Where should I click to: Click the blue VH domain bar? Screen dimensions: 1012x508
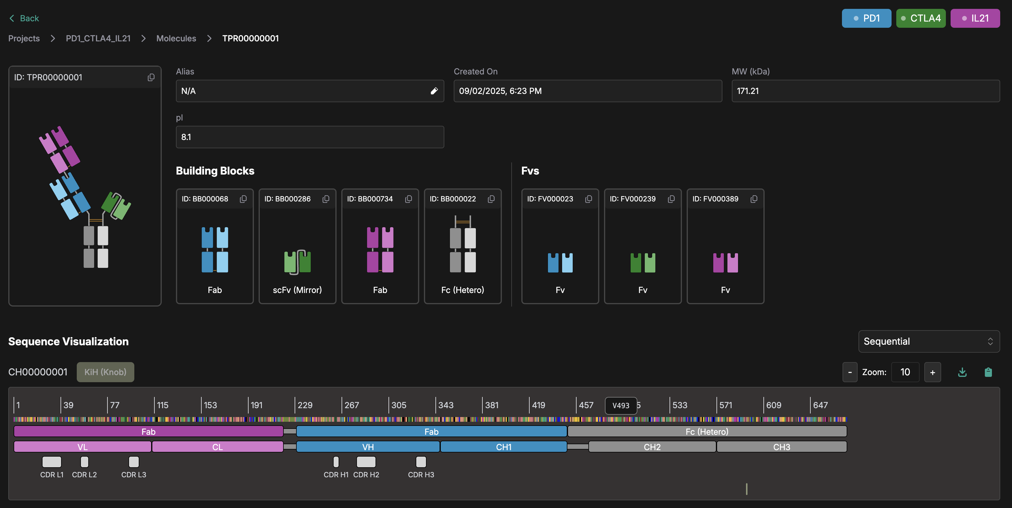[368, 447]
